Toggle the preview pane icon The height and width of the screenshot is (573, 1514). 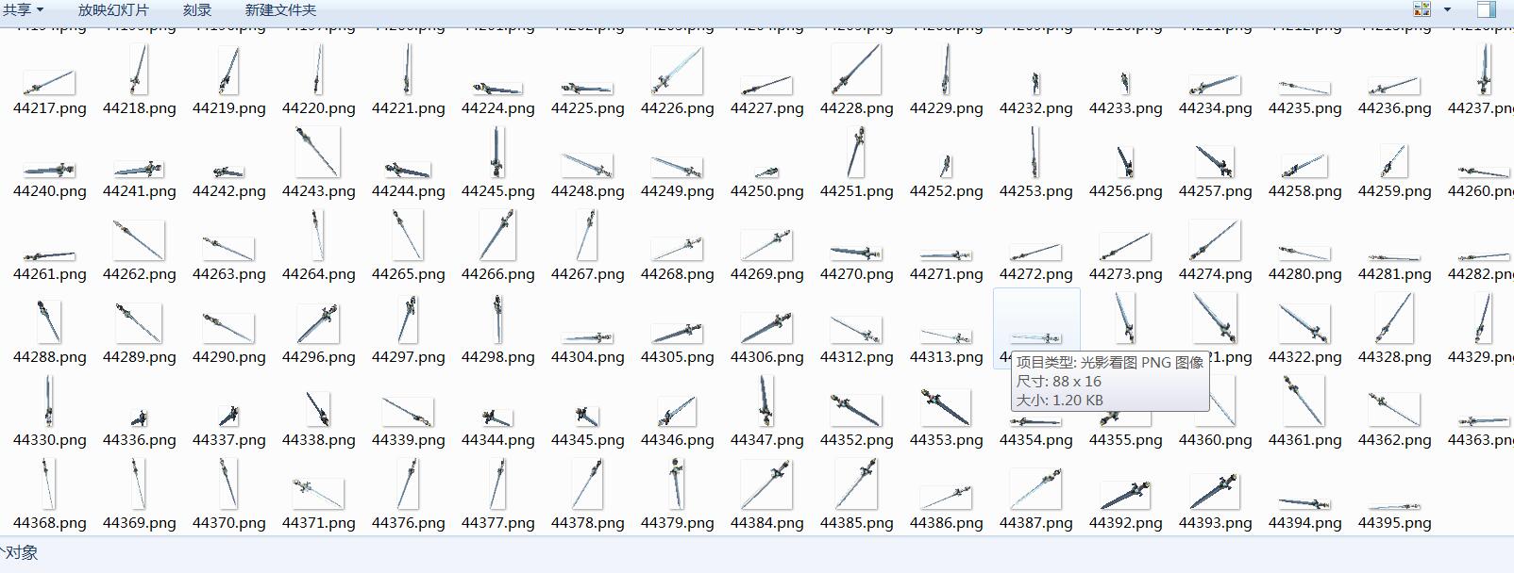(1486, 9)
